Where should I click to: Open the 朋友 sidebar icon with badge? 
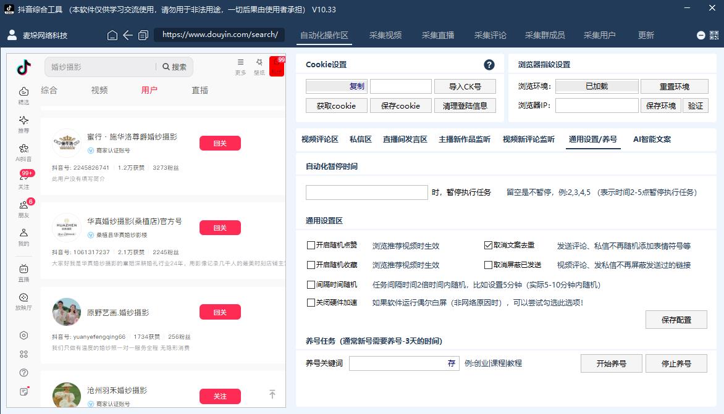pyautogui.click(x=23, y=205)
